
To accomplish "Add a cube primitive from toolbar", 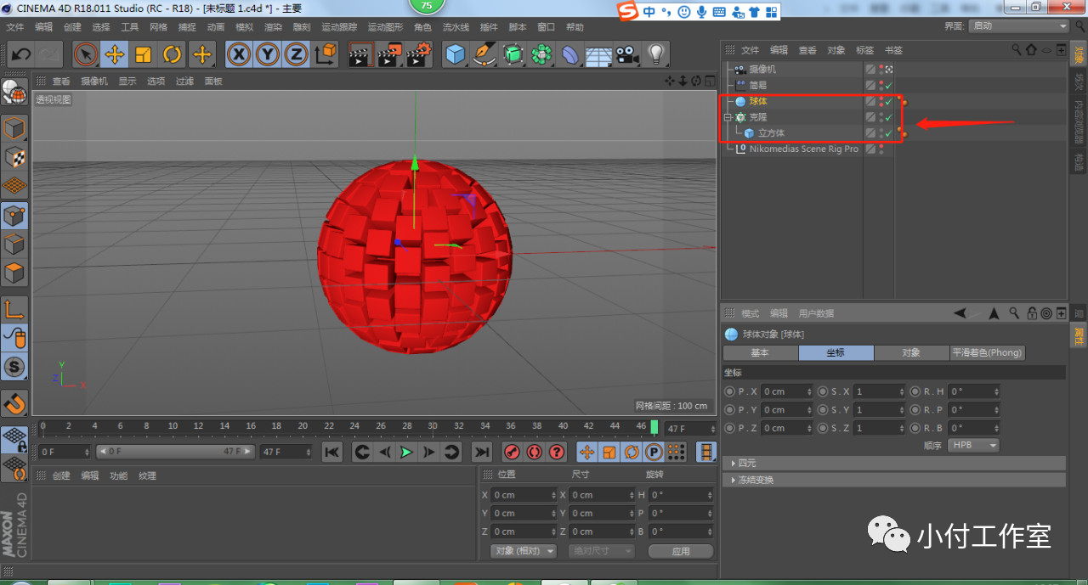I will (456, 55).
